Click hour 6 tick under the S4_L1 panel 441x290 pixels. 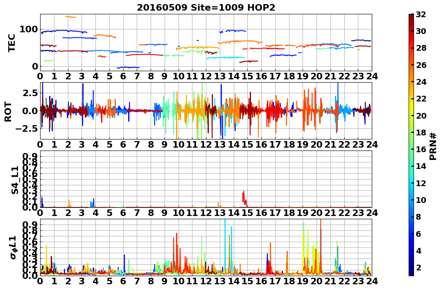(123, 213)
